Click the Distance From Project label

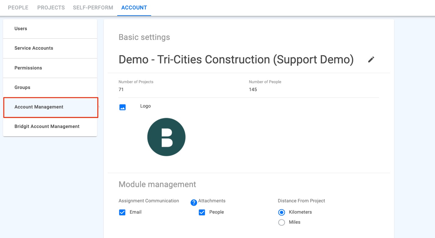click(301, 201)
